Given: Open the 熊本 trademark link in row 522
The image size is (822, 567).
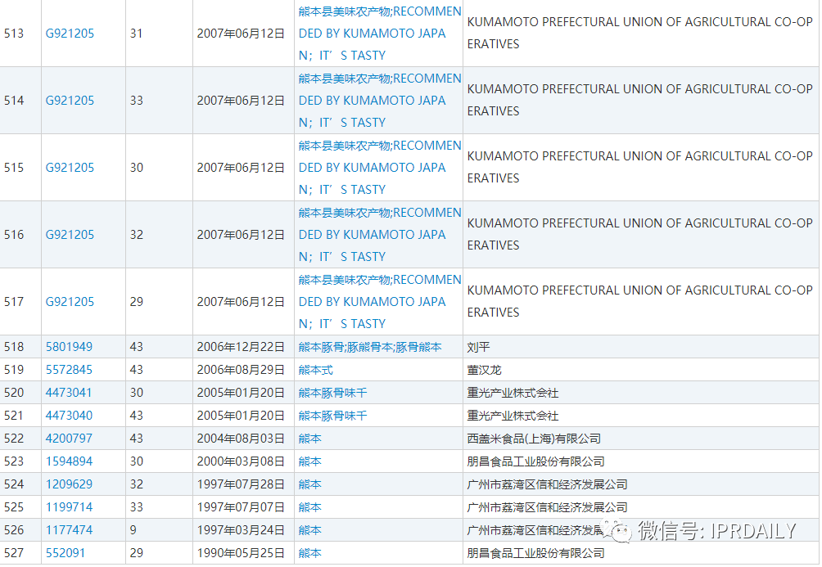Looking at the screenshot, I should pyautogui.click(x=309, y=439).
